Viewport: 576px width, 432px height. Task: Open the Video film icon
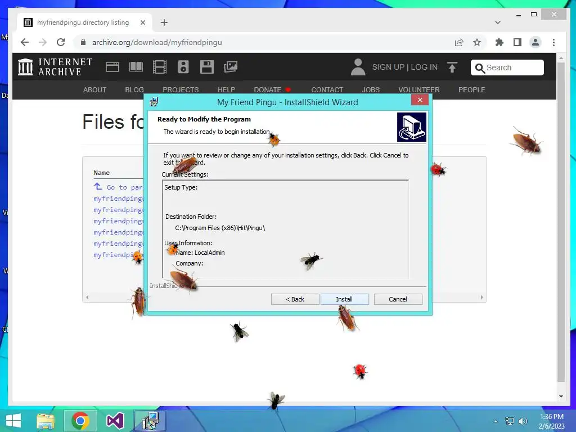coord(159,67)
